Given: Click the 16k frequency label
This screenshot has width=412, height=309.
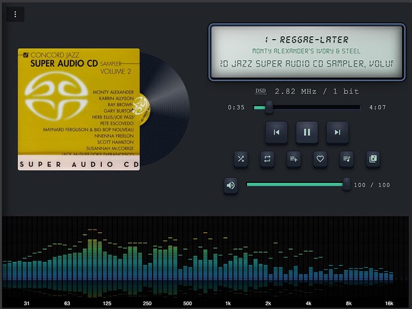Looking at the screenshot, I should click(389, 303).
